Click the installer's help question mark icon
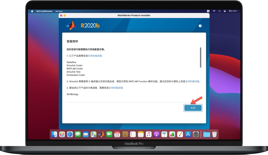 (x=200, y=26)
